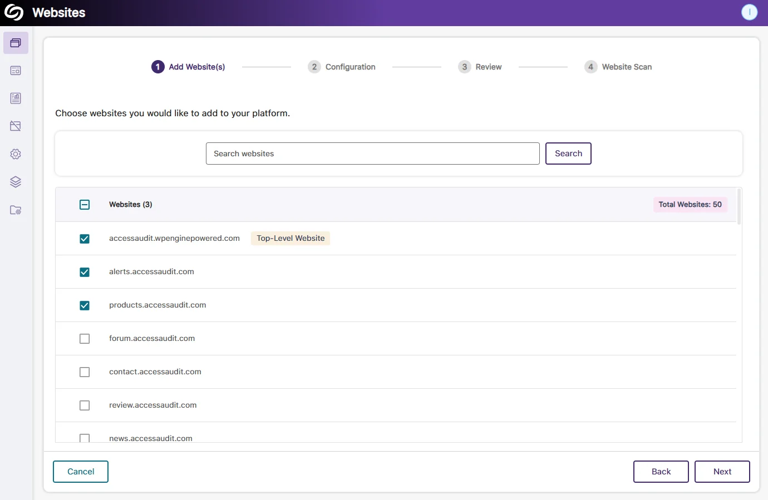Focus the Search websites field

(x=372, y=154)
